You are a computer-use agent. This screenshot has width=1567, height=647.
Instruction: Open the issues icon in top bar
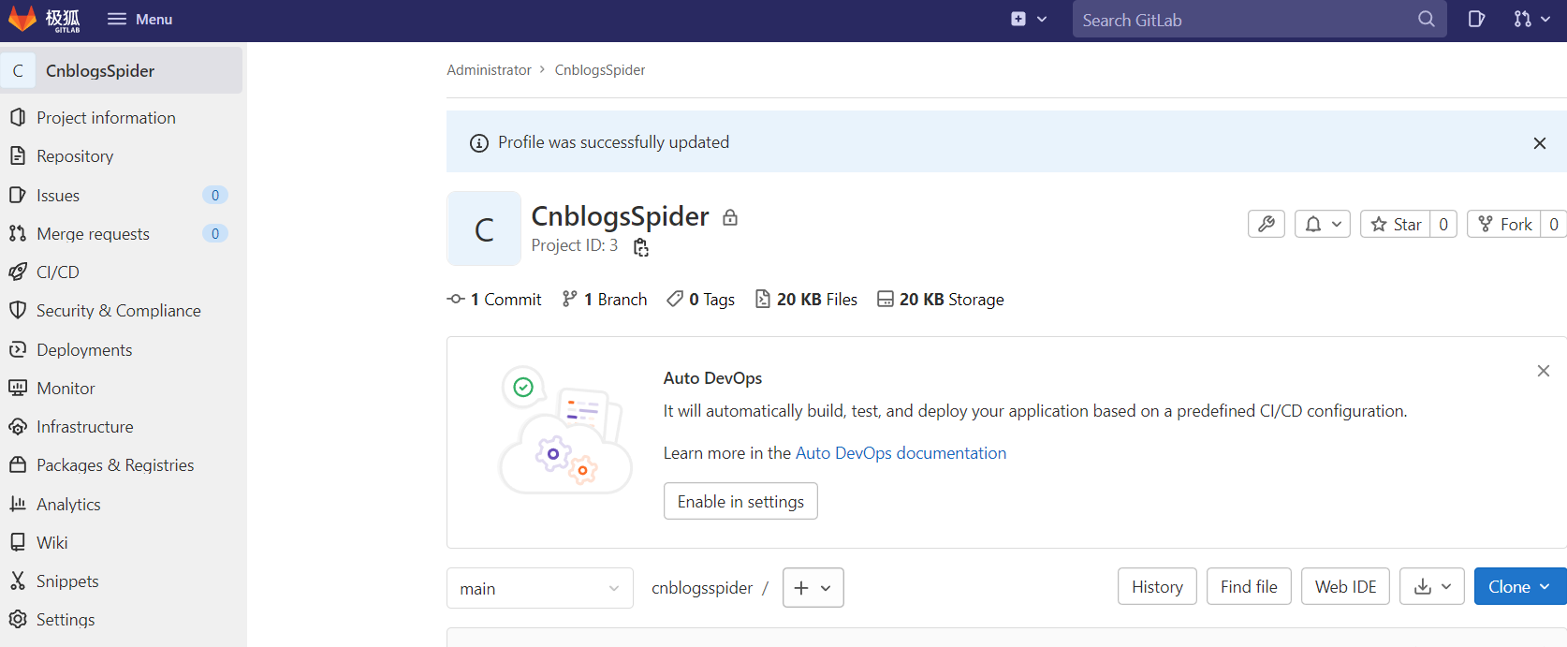click(1476, 19)
